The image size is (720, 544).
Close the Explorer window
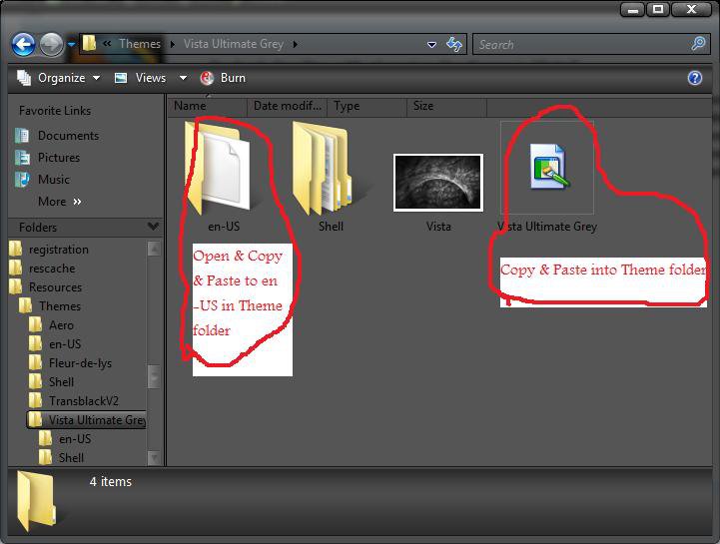coord(691,10)
